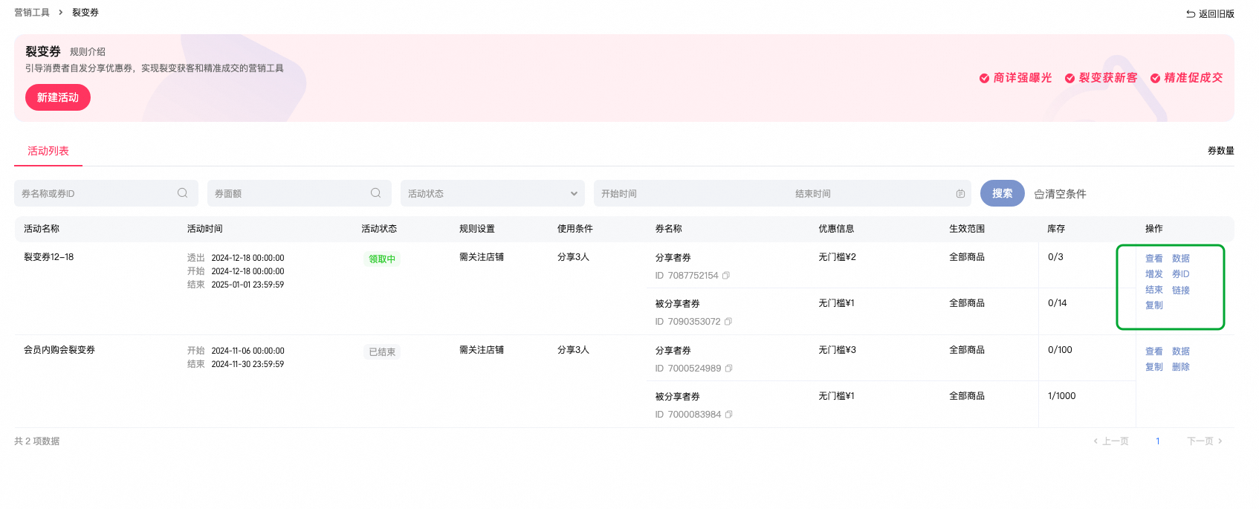Click 券ID for 裂变券12-18
The width and height of the screenshot is (1259, 509).
click(x=1181, y=274)
